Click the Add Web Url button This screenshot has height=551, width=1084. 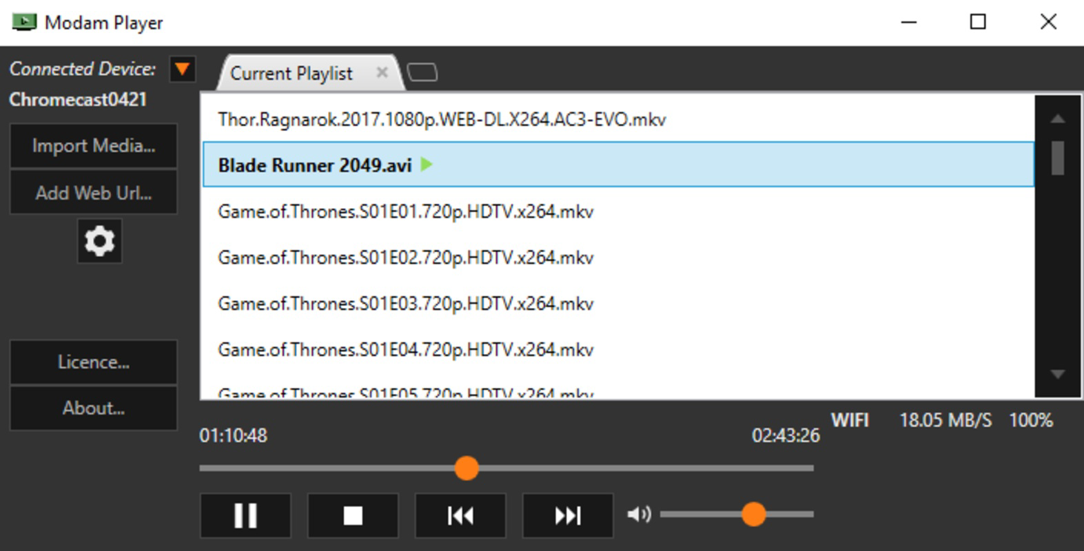point(93,192)
